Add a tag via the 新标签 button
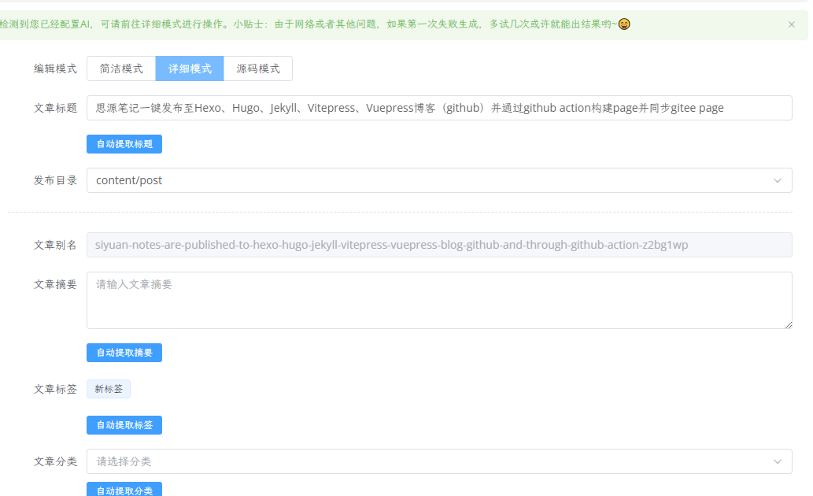The width and height of the screenshot is (813, 496). 108,388
